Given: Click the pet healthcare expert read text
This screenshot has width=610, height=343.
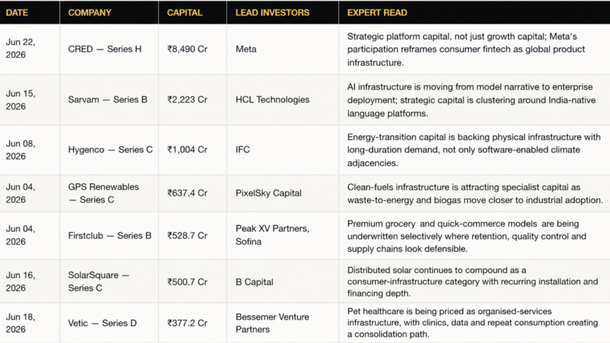Looking at the screenshot, I should (472, 322).
